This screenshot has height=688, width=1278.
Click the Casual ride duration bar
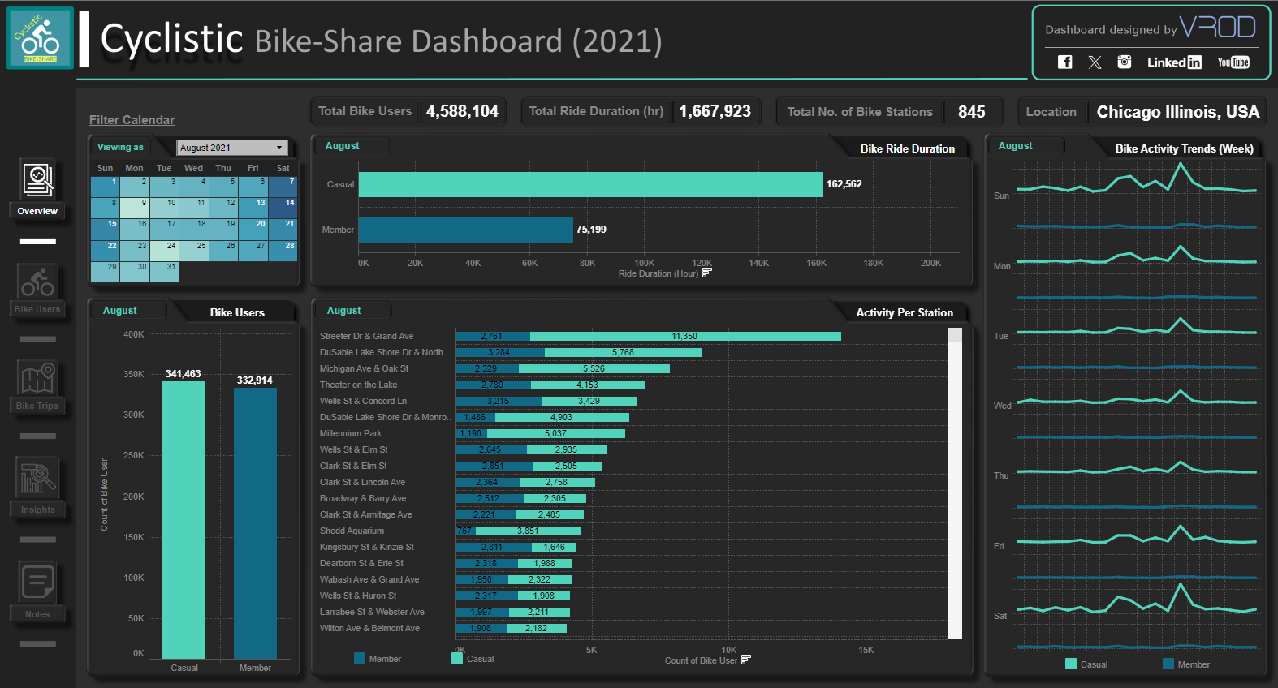point(590,184)
